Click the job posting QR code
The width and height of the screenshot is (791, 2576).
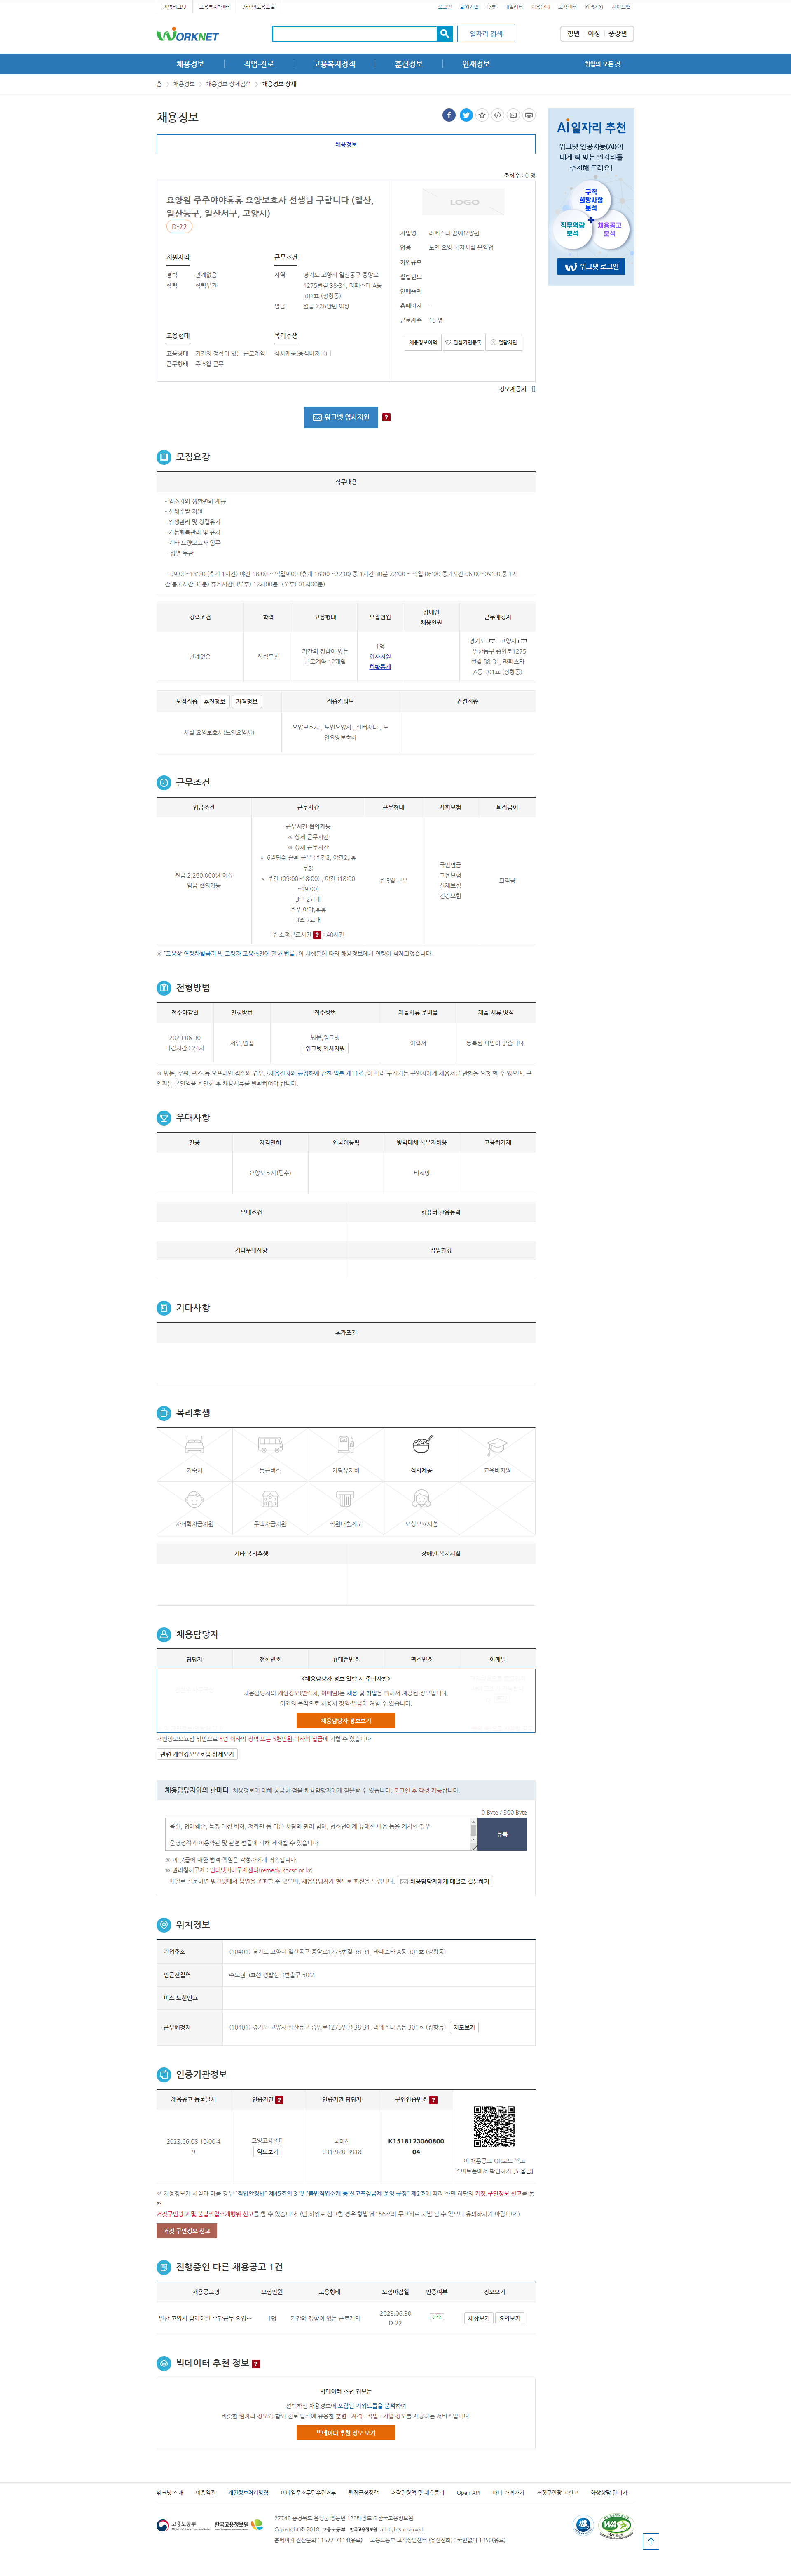[x=494, y=2127]
